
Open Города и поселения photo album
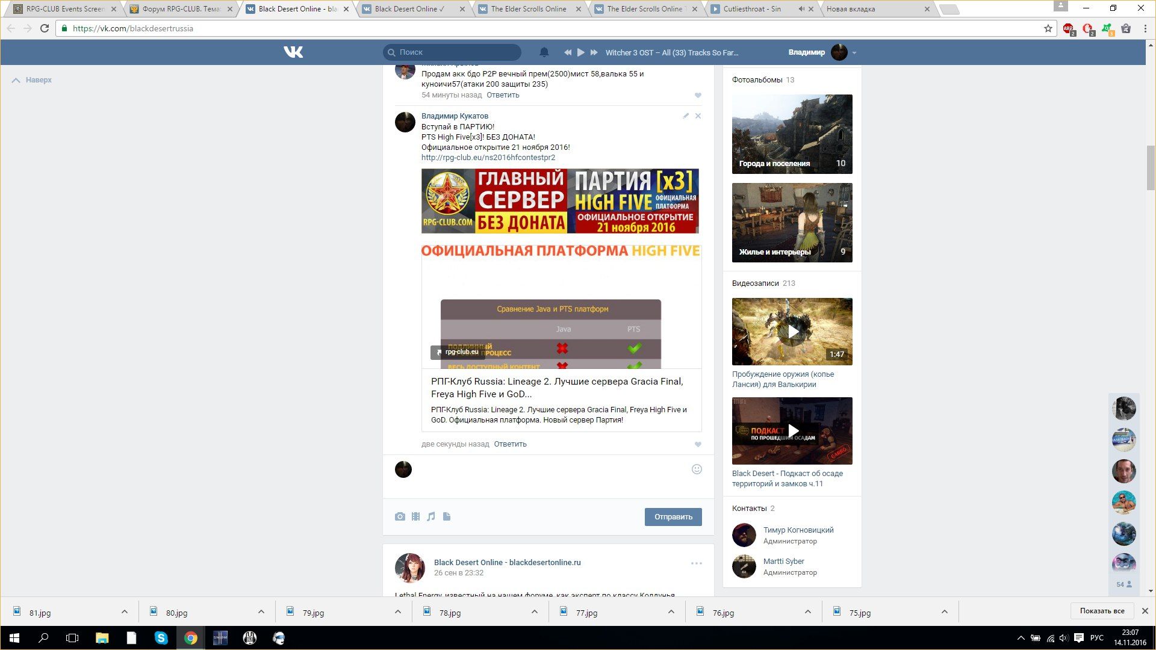[x=792, y=134]
